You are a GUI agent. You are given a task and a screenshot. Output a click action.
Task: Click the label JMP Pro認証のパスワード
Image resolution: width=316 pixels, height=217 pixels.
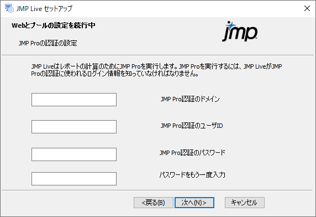click(x=192, y=153)
